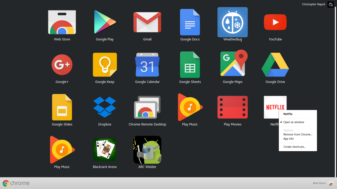The height and width of the screenshot is (189, 337).
Task: Open Gmail app icon
Action: pyautogui.click(x=147, y=22)
